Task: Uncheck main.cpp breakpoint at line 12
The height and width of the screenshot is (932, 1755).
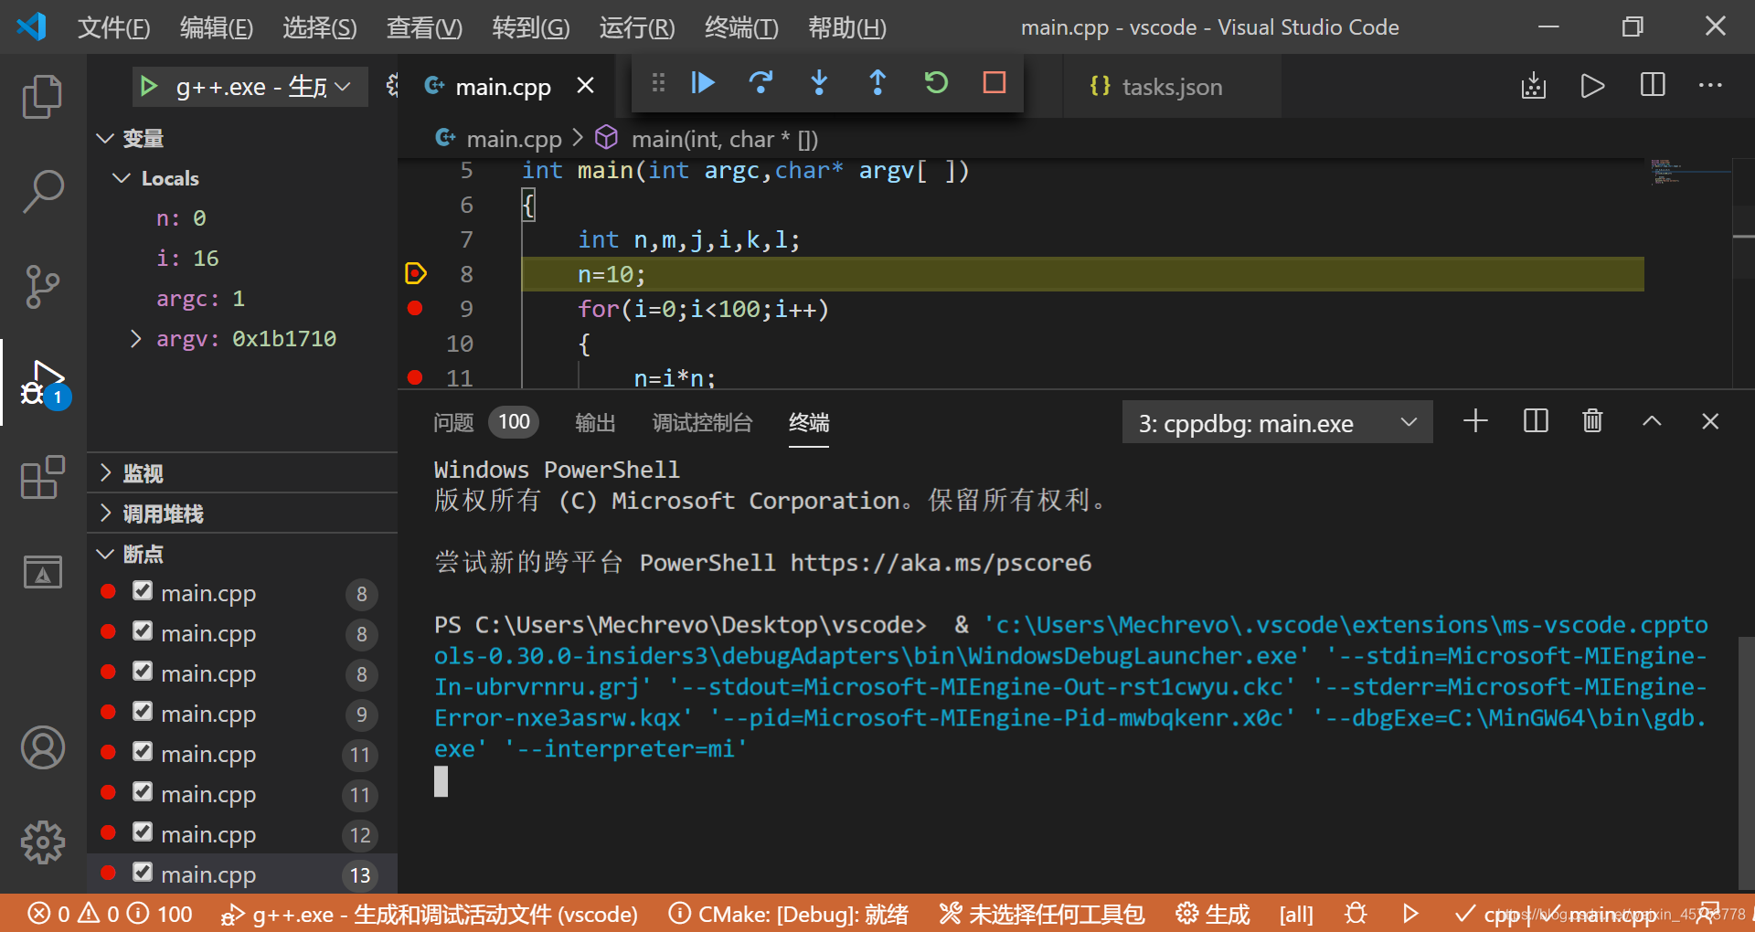Action: pyautogui.click(x=143, y=832)
